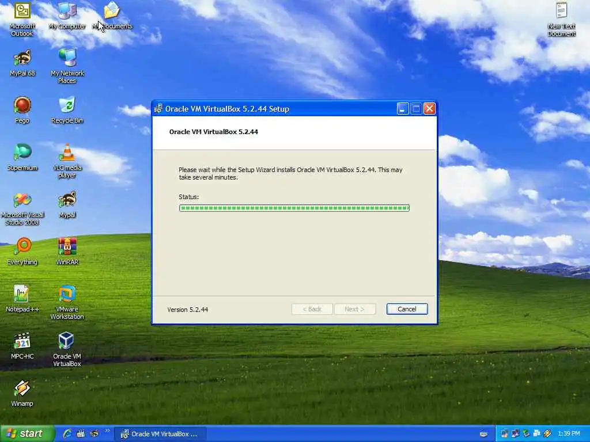Select the New Text Document icon
This screenshot has width=590, height=442.
pyautogui.click(x=561, y=19)
